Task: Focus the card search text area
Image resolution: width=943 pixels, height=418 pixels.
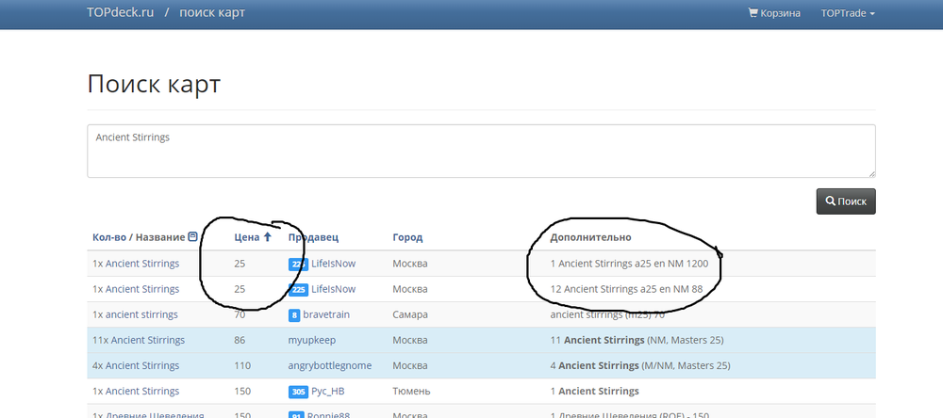Action: 481,151
